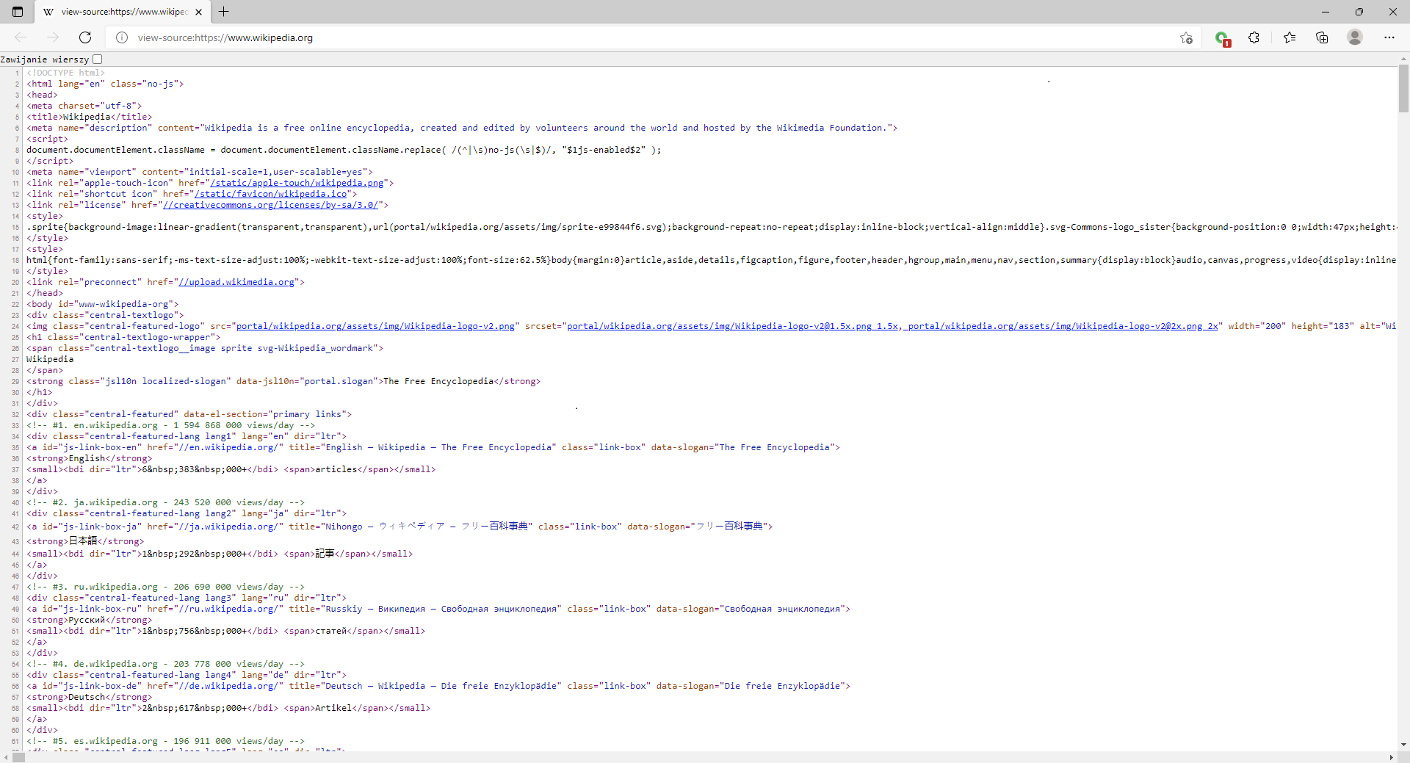Click the horizontal scroll right arrow

(1392, 757)
